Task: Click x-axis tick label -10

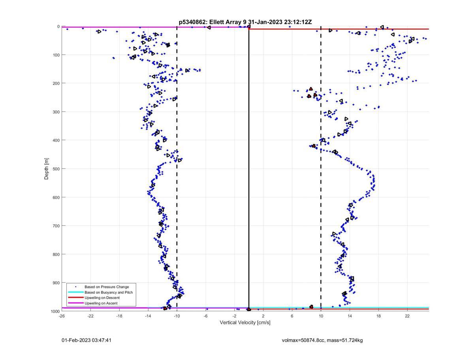Action: point(177,316)
